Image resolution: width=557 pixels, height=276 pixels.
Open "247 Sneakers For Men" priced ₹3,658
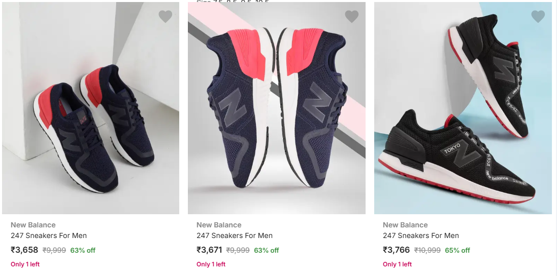pos(49,235)
